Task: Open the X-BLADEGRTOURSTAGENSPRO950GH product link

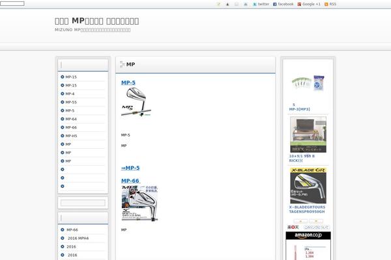Action: (x=307, y=209)
